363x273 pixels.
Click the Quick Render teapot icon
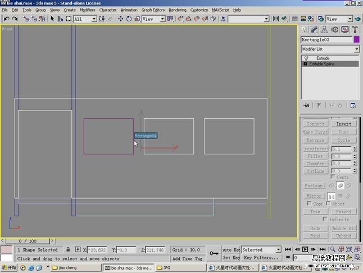358,19
